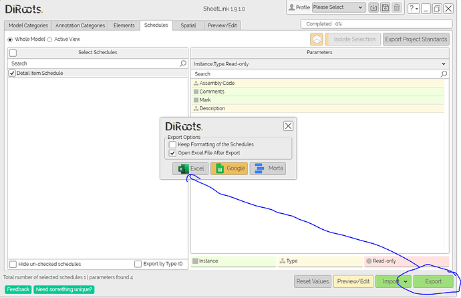Select the Description parameter row
The image size is (461, 298).
[x=318, y=108]
